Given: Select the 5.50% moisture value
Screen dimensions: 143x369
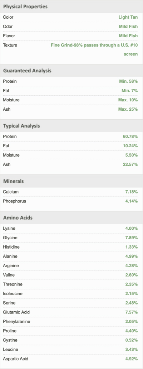Looking at the screenshot, I should 131,155.
